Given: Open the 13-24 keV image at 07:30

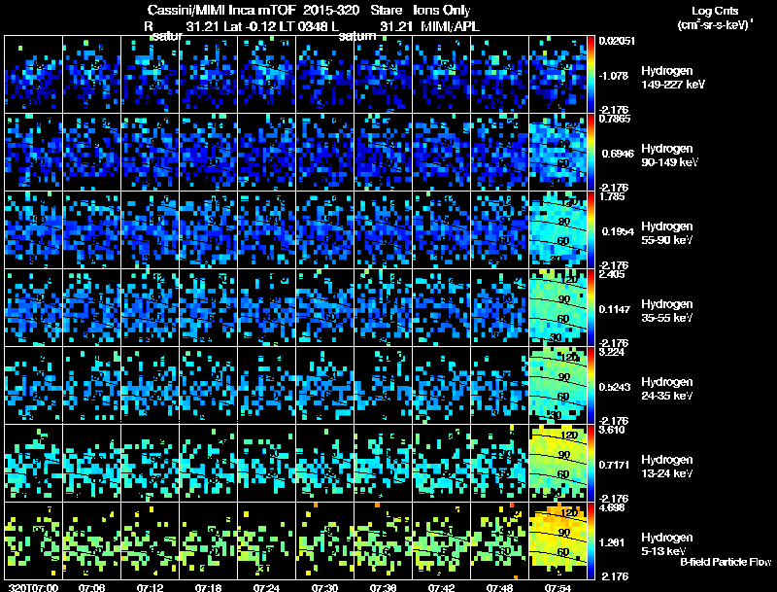Looking at the screenshot, I should [325, 464].
